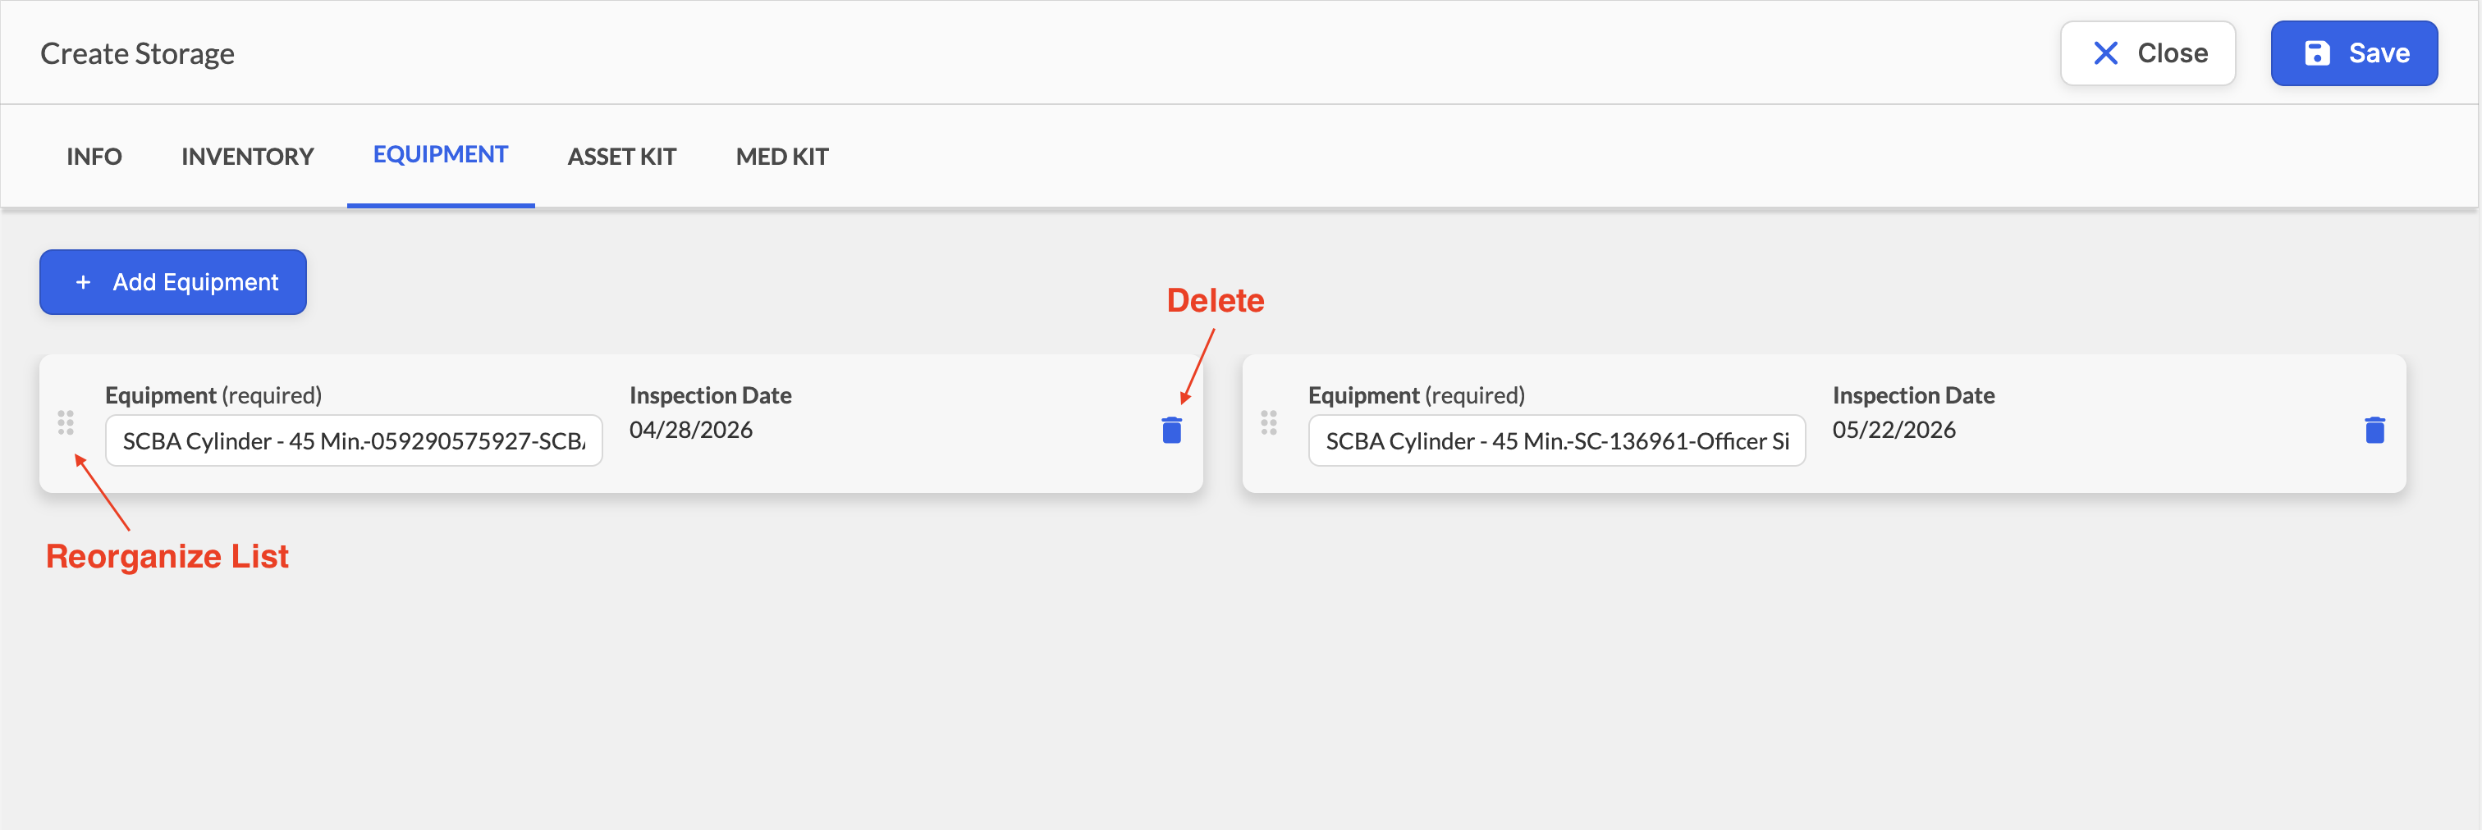Open the INVENTORY tab
Image resolution: width=2482 pixels, height=830 pixels.
click(248, 156)
